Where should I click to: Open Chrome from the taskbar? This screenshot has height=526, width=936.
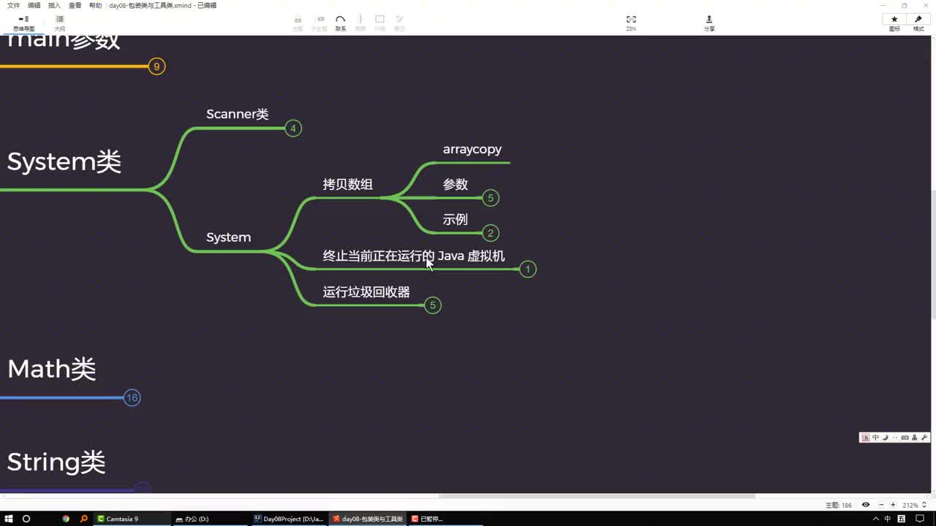tap(66, 519)
